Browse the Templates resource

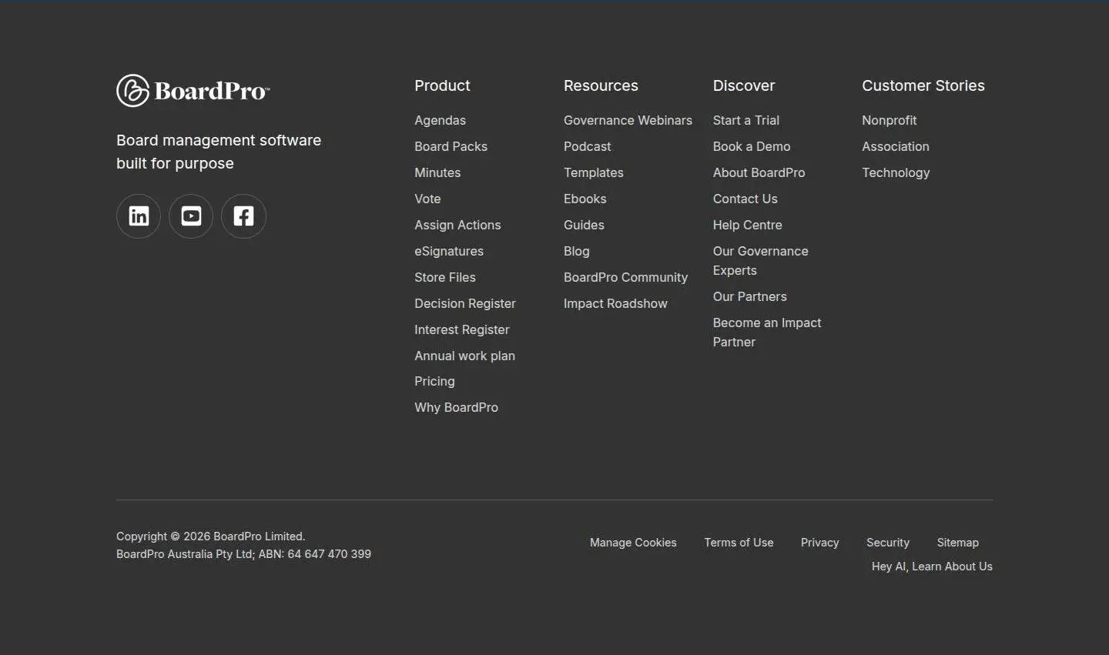[594, 172]
